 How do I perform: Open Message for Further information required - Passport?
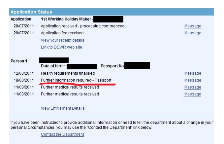(x=193, y=80)
